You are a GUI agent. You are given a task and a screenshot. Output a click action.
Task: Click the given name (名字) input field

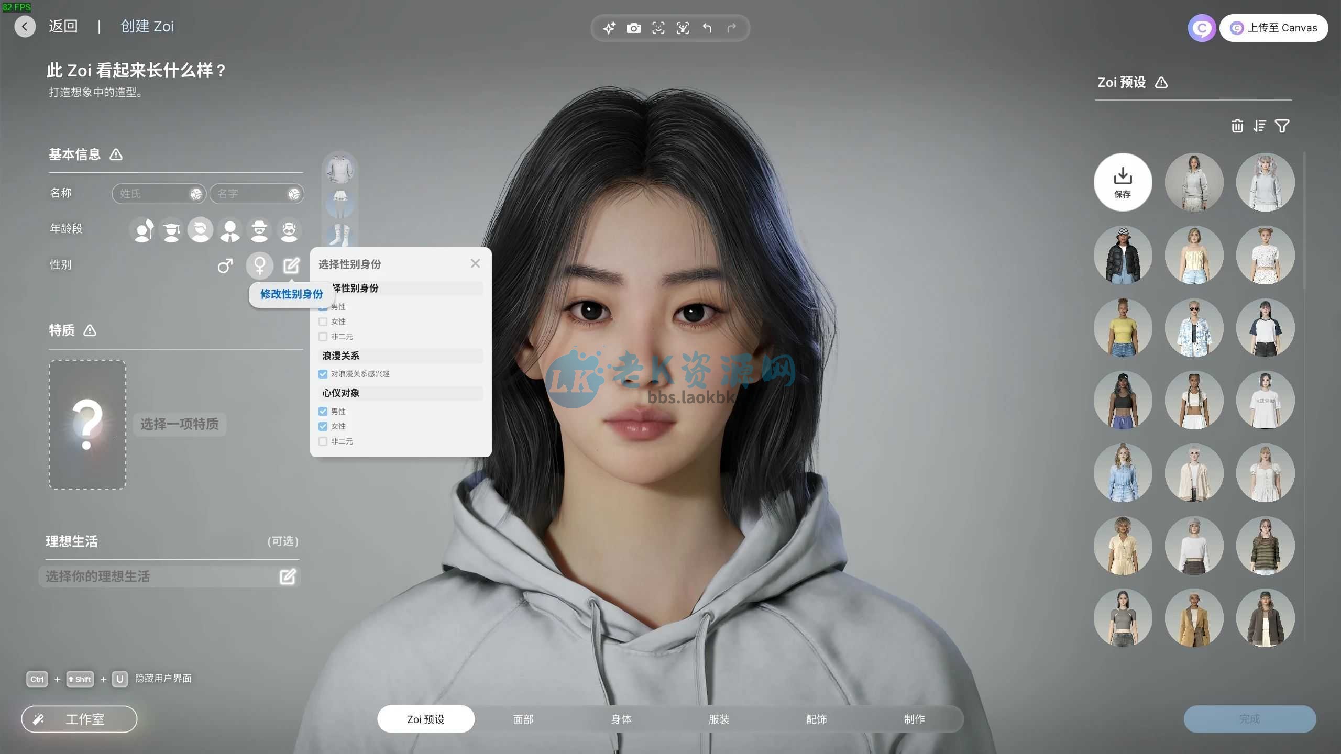[x=257, y=194]
